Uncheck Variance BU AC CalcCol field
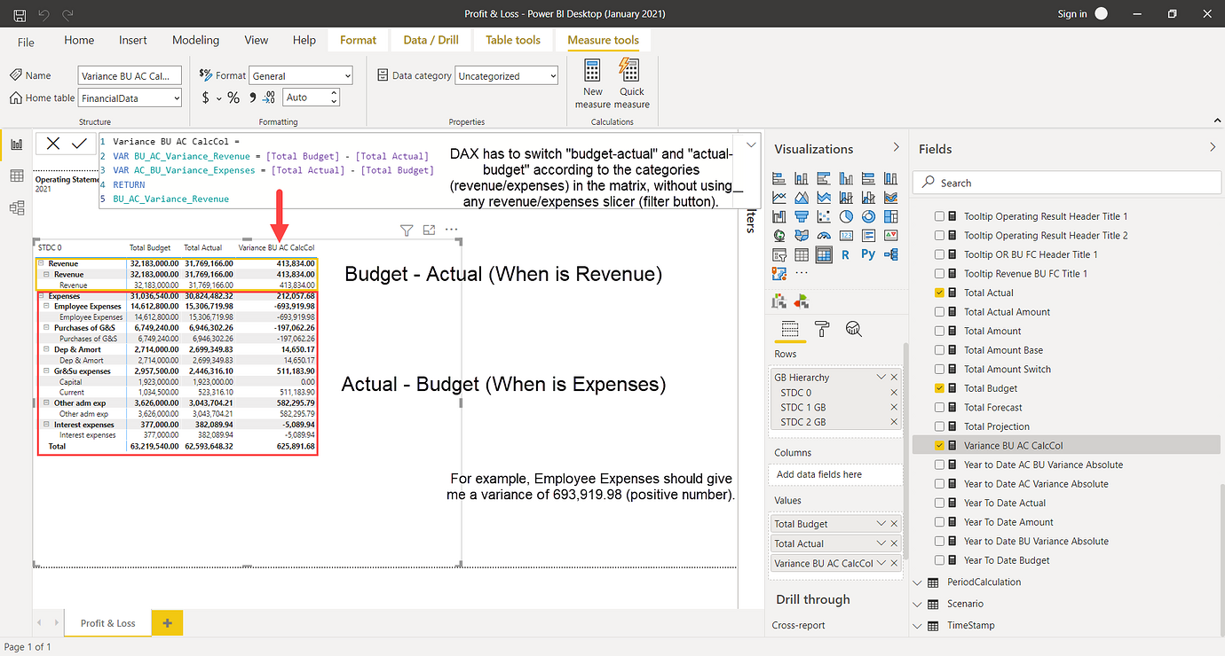Viewport: 1225px width, 656px height. click(x=939, y=445)
